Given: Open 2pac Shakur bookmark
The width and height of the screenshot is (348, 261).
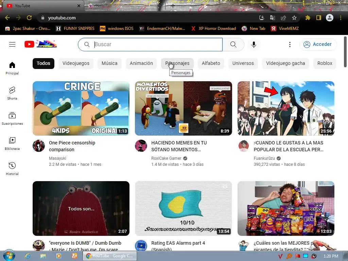Looking at the screenshot, I should coord(28,29).
